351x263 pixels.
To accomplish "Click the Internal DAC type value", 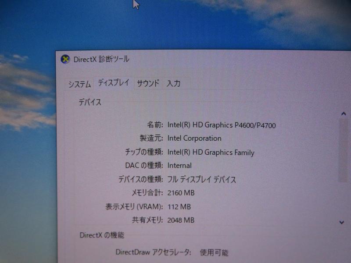I will click(x=179, y=166).
